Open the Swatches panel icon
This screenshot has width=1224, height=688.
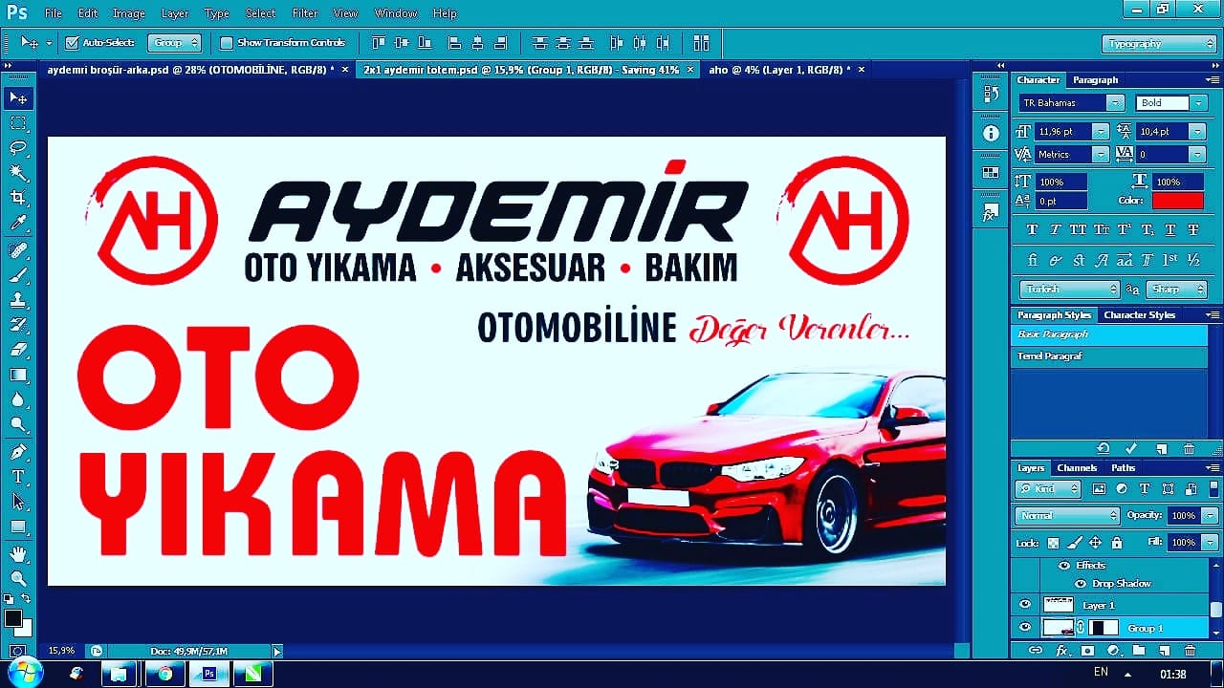click(x=991, y=173)
